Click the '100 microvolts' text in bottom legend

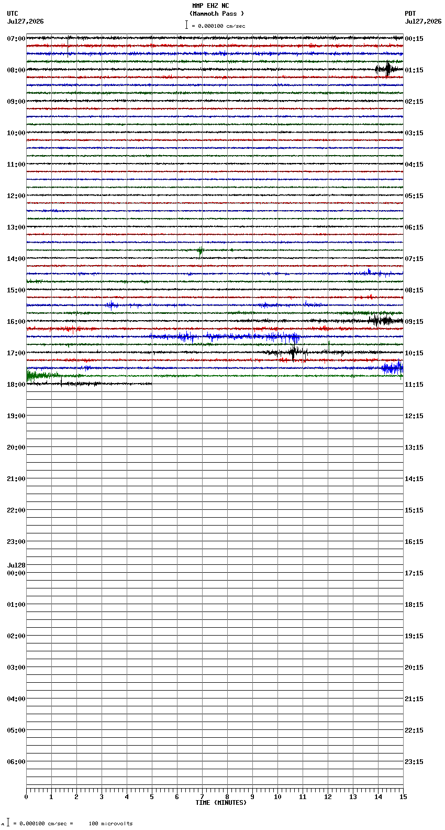110,824
